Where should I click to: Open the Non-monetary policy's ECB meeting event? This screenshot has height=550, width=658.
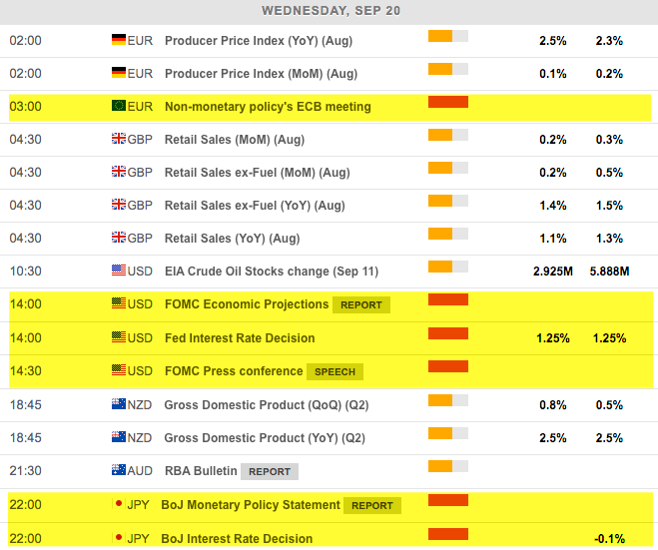pyautogui.click(x=267, y=107)
